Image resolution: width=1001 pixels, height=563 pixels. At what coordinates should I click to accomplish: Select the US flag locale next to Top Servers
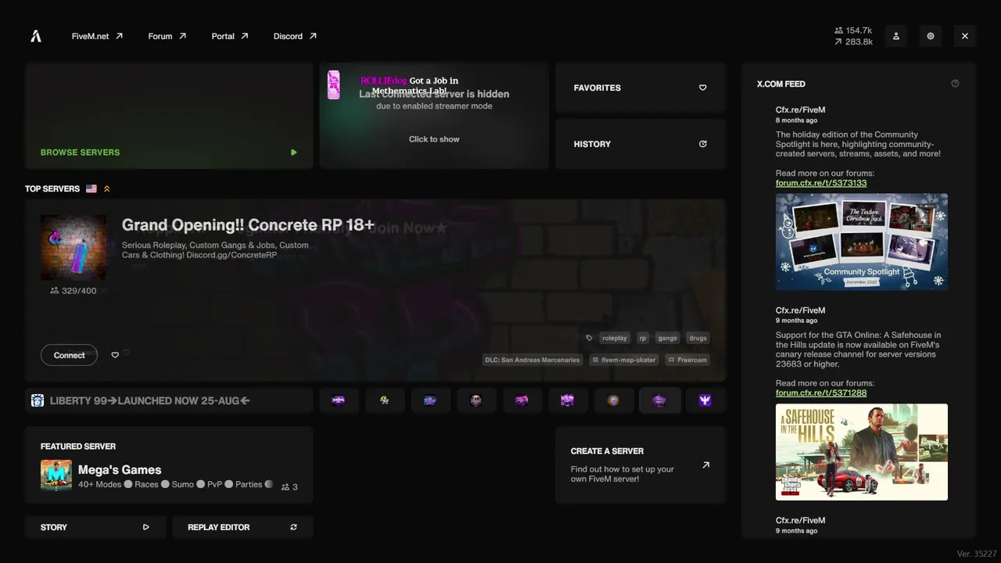91,188
